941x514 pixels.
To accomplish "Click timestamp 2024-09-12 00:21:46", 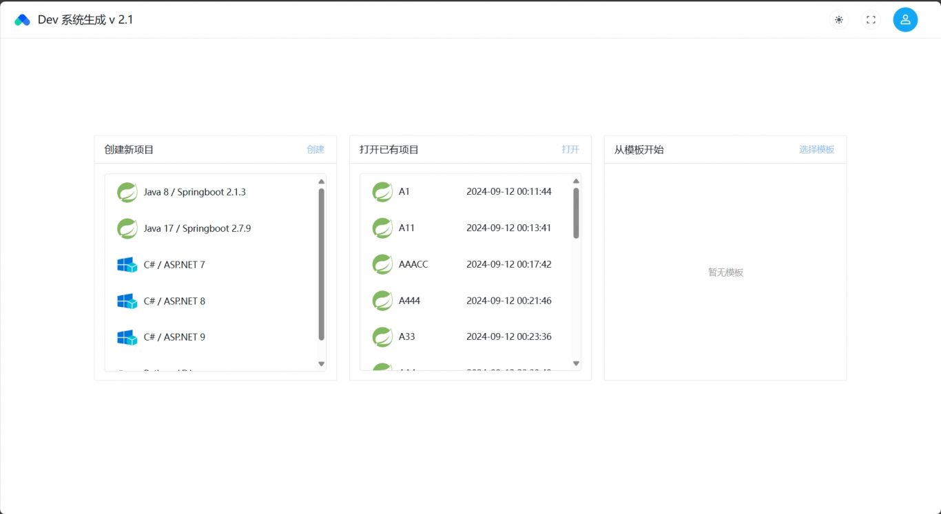I will point(509,301).
